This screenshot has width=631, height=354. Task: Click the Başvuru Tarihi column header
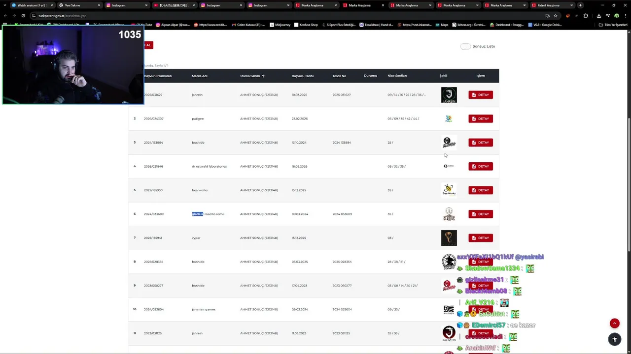point(302,76)
